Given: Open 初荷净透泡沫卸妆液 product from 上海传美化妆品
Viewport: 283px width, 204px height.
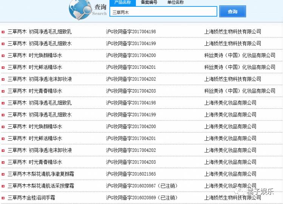Looking at the screenshot, I should [x=40, y=150].
